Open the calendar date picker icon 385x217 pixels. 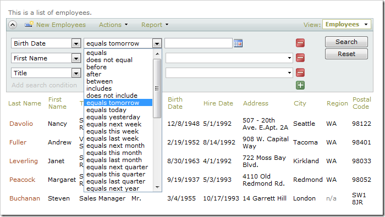[238, 43]
